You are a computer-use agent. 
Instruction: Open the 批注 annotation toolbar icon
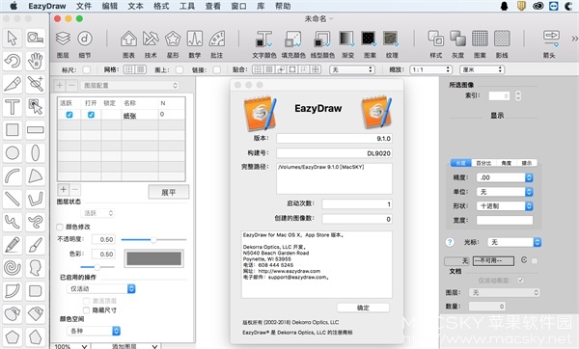[217, 44]
